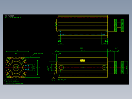Click the '5.1' dimension value
This screenshot has height=99, width=132.
[53, 53]
